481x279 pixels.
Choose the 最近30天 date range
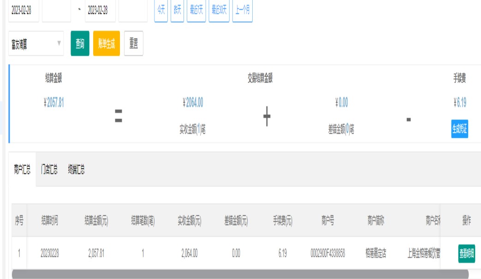point(219,11)
